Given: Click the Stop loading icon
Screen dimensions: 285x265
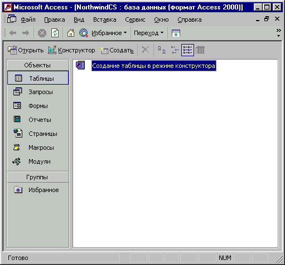Looking at the screenshot, I should coord(42,33).
